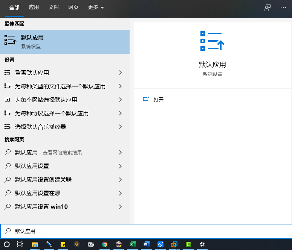Select the 网页 search tab

point(73,8)
